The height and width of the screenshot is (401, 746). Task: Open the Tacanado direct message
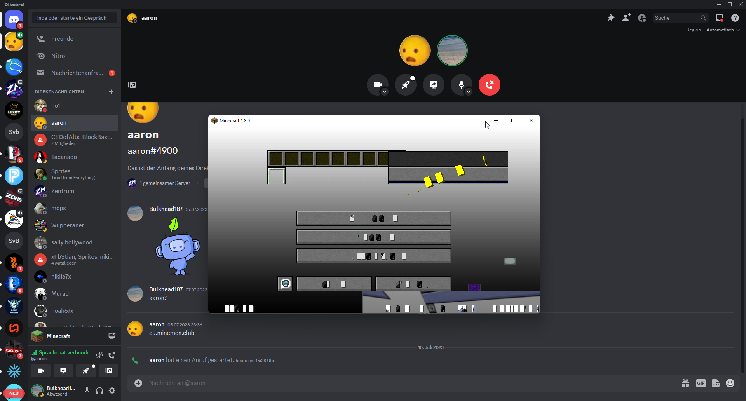click(64, 157)
